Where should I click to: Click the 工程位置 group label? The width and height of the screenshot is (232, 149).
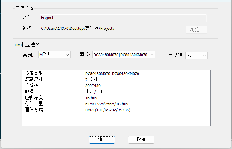tap(25, 8)
